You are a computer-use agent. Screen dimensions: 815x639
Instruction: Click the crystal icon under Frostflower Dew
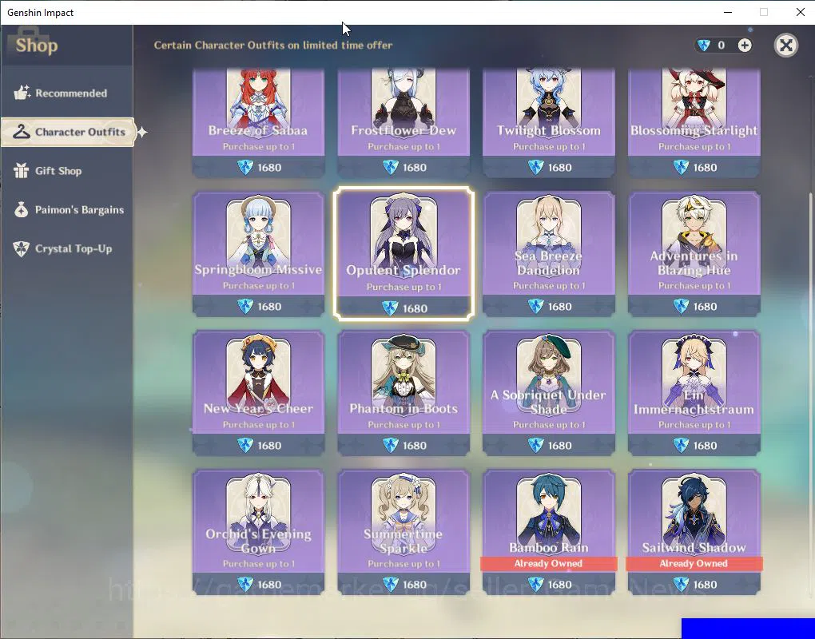point(391,167)
